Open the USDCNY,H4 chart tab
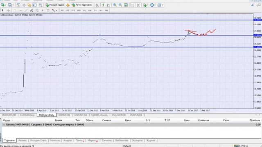The height and width of the screenshot is (147, 262). 81,115
